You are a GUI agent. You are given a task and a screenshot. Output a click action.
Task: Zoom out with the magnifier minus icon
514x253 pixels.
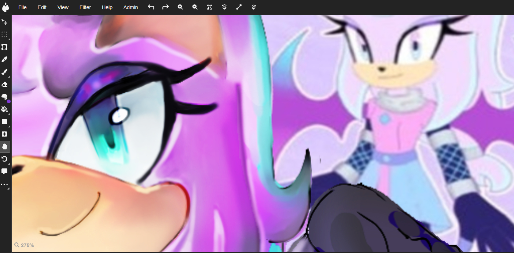195,7
